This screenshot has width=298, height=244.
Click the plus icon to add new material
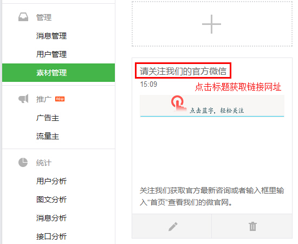click(x=211, y=24)
